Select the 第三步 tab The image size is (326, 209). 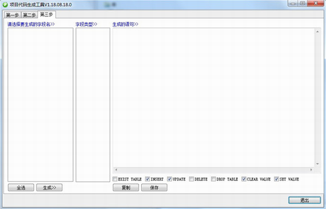tap(46, 14)
